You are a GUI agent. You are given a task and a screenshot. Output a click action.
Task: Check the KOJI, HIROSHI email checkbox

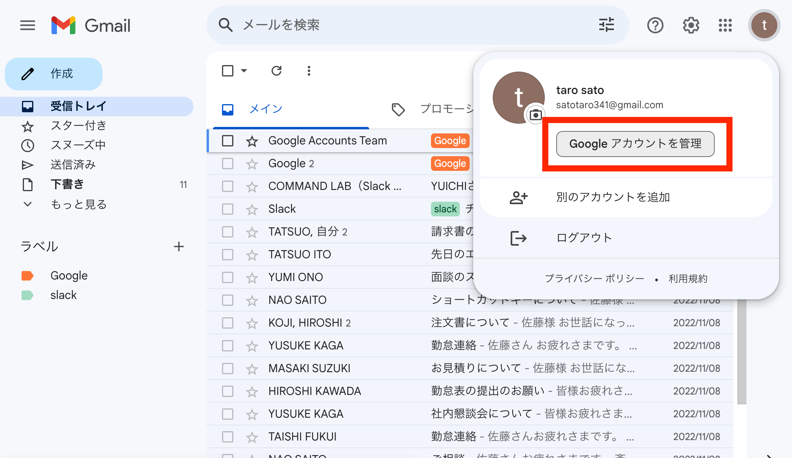[228, 323]
